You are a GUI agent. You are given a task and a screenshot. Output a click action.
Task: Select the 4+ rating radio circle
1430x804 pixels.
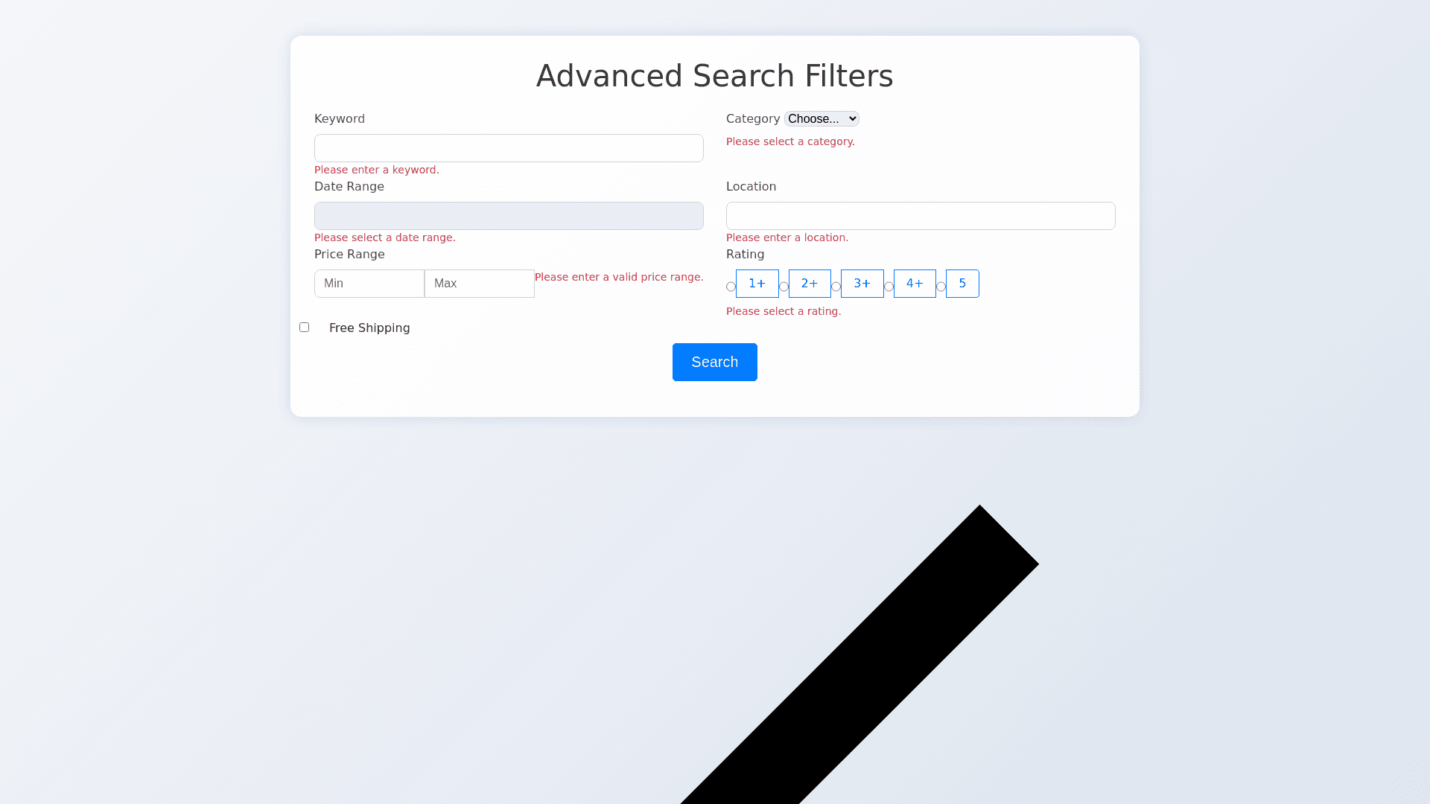coord(889,287)
